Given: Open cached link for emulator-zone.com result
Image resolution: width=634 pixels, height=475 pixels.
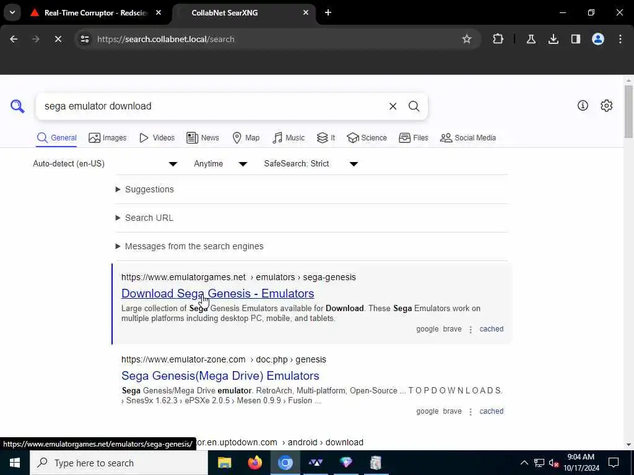Looking at the screenshot, I should (x=491, y=411).
